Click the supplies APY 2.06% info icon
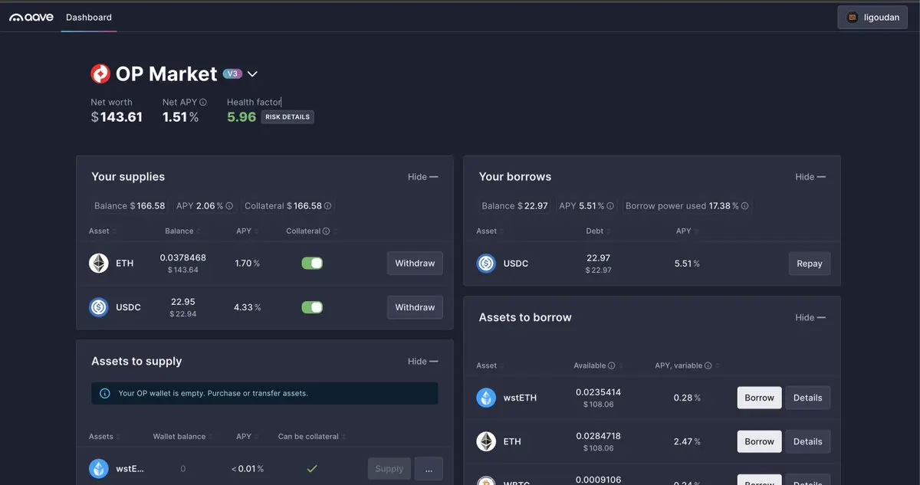This screenshot has width=920, height=485. 229,206
